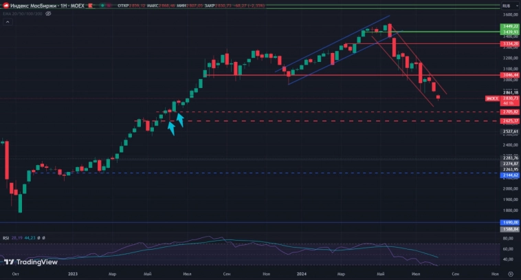Select the green 3449,22 price label

point(510,26)
